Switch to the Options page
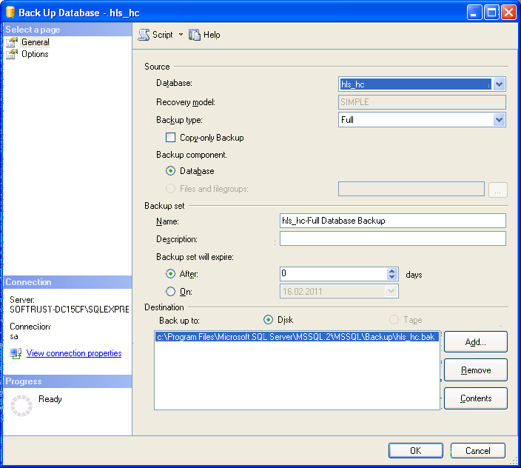Screen dimensions: 521x468 click(x=35, y=54)
